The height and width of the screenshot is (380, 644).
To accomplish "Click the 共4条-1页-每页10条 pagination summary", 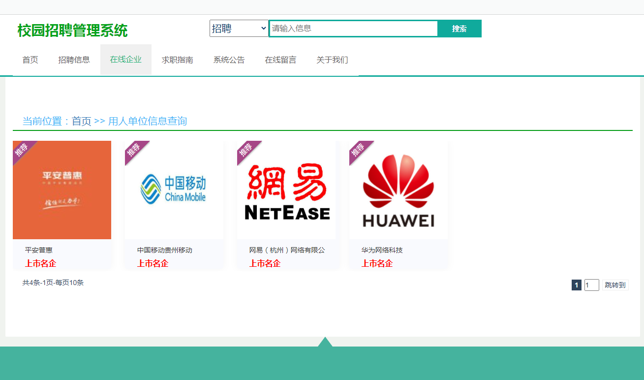I will pos(53,283).
